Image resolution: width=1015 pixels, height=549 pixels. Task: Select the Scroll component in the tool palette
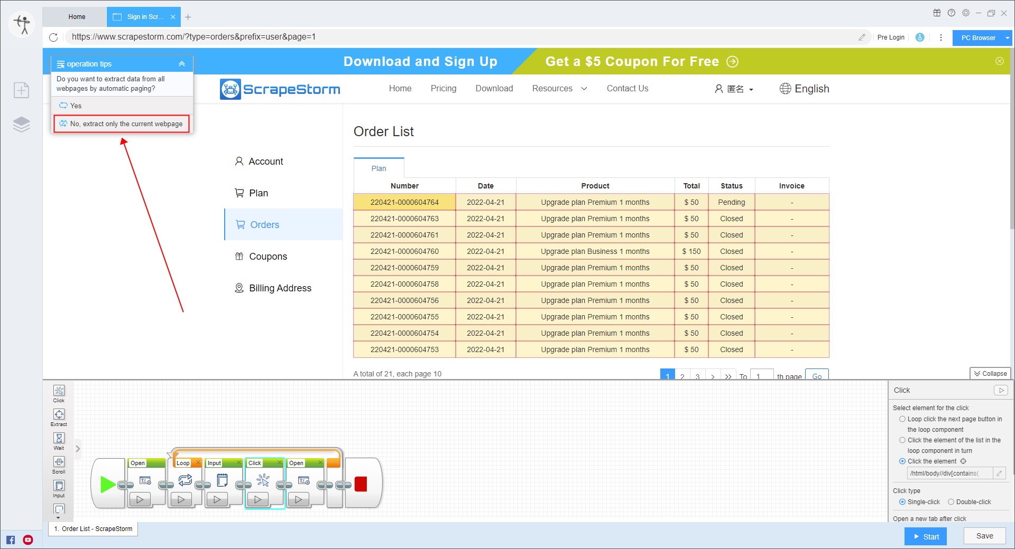click(59, 465)
